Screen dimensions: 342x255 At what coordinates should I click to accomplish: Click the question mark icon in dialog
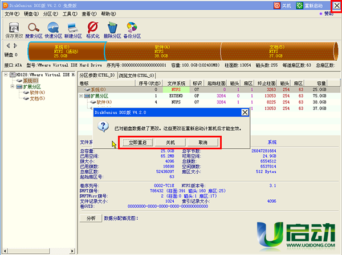103,127
